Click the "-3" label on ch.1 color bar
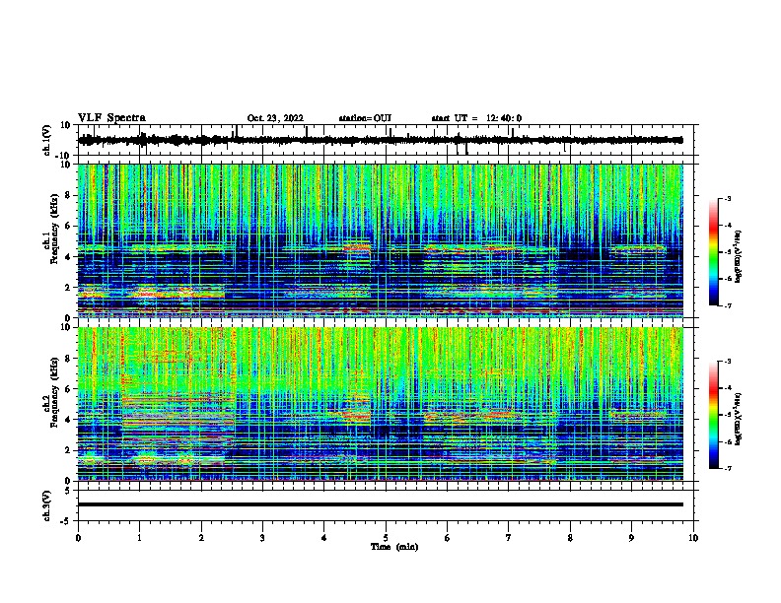 [727, 198]
